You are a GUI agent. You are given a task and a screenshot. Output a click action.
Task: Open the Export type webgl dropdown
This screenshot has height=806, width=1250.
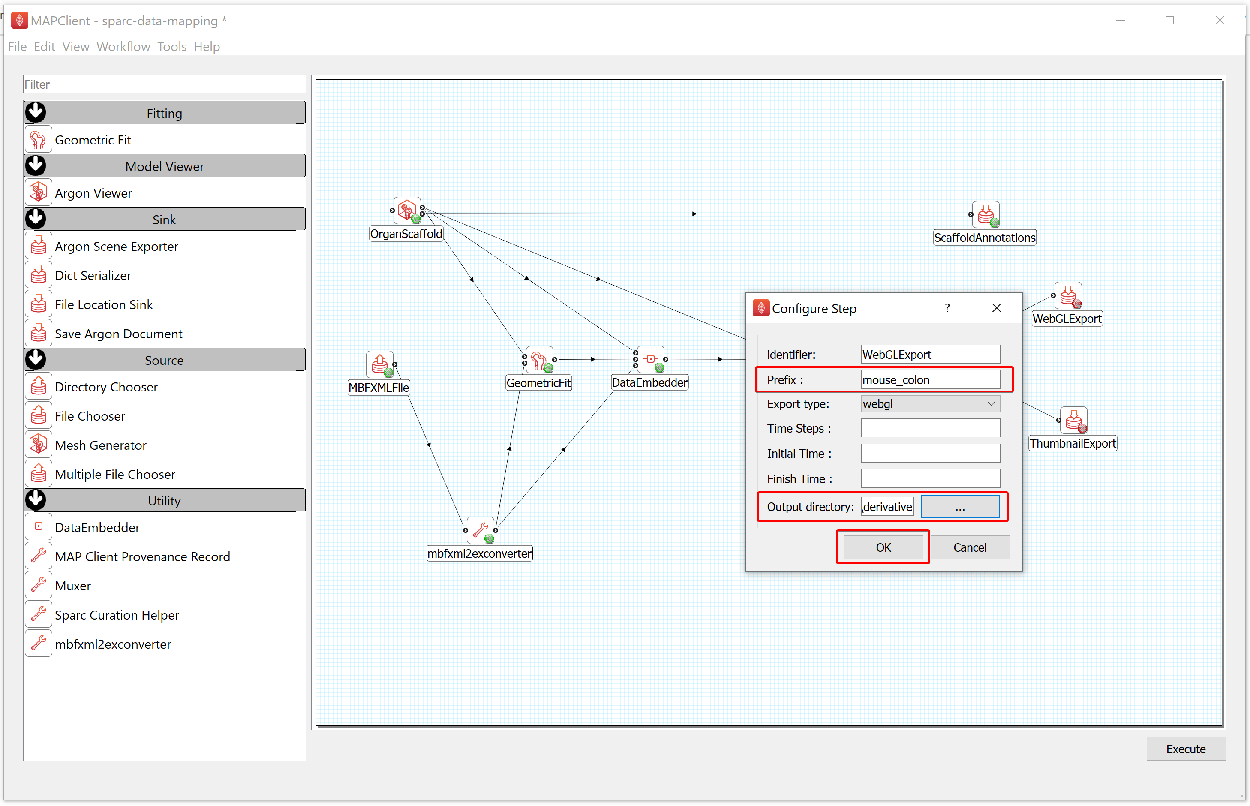pos(930,404)
